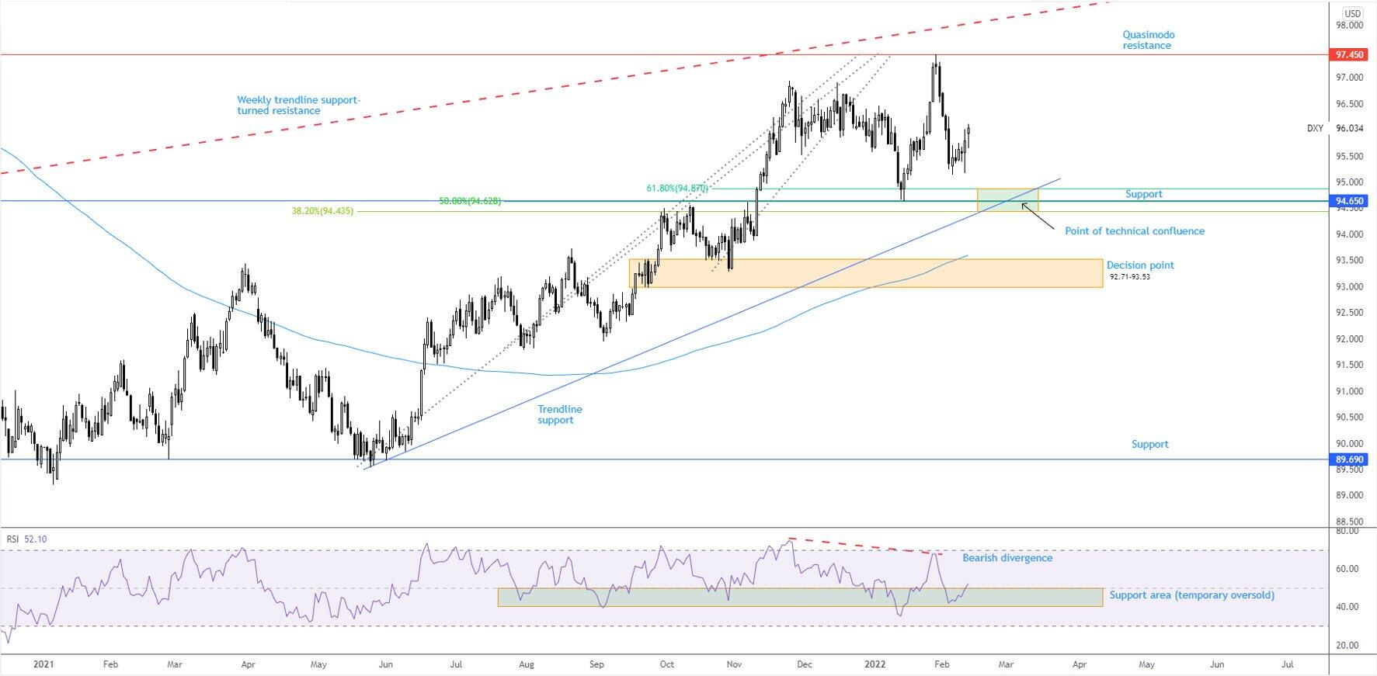This screenshot has width=1377, height=676.
Task: Click the 2022 marker on time axis
Action: tap(875, 664)
